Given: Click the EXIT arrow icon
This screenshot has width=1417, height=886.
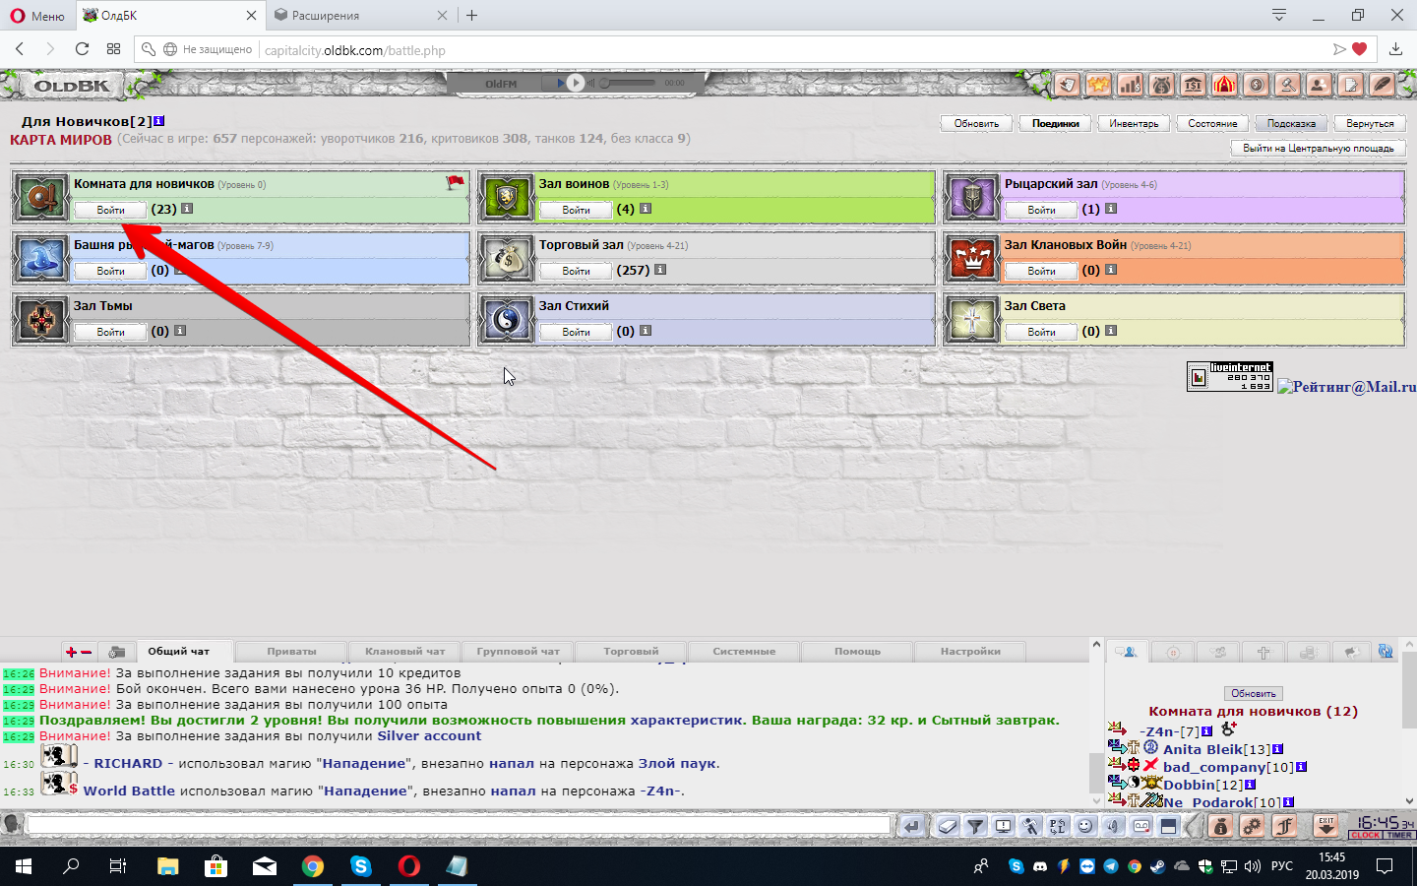Looking at the screenshot, I should pyautogui.click(x=1326, y=825).
